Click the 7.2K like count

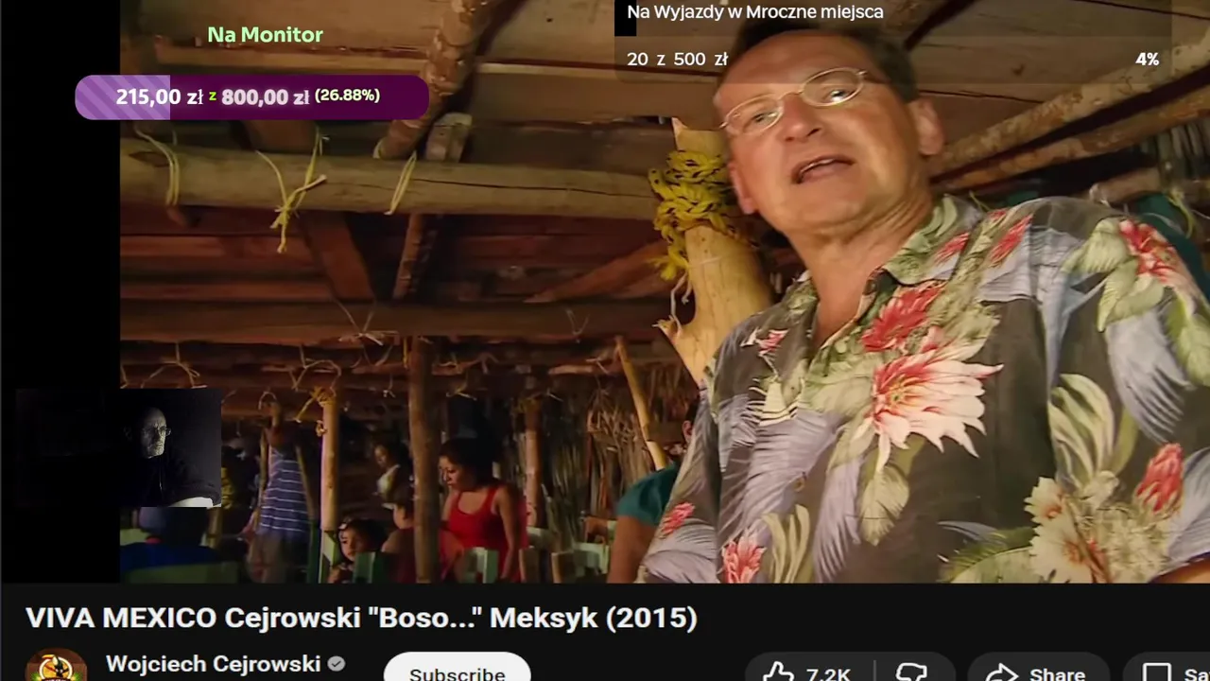(828, 673)
